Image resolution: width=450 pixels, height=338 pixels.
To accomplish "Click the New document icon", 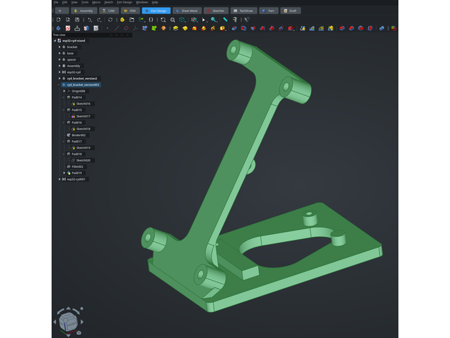I will click(x=57, y=20).
